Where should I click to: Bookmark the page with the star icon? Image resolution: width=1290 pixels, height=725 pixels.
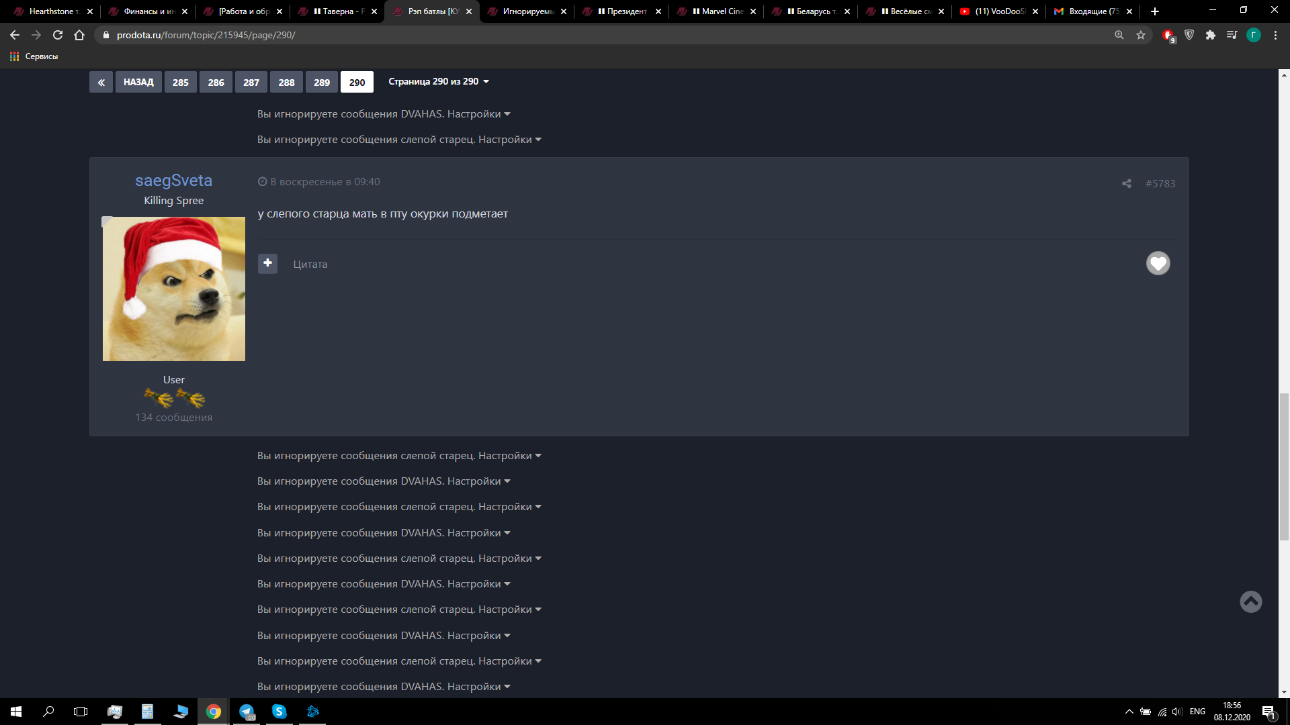1141,35
